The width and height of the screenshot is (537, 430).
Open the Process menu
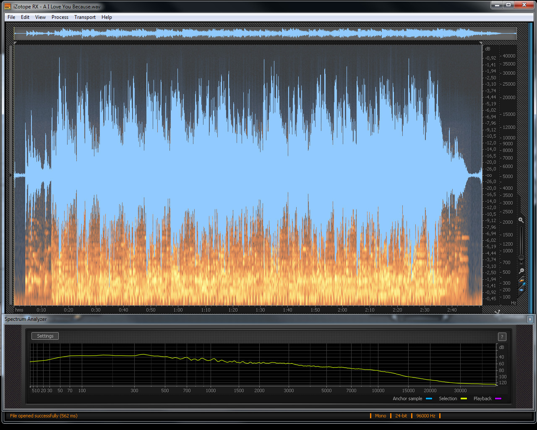pos(60,17)
